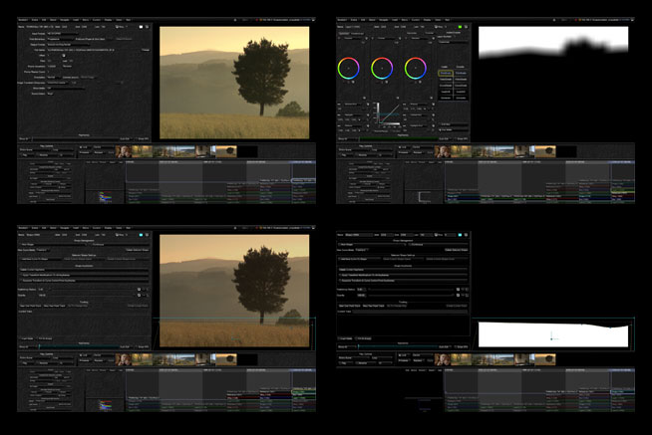Screen dimensions: 652x435
Task: Toggle the first checkbox in the Project Management panel
Action: click(20, 245)
